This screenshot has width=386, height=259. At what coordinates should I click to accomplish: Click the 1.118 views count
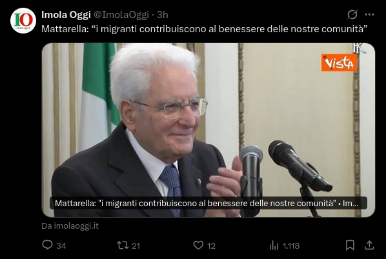[x=291, y=245]
